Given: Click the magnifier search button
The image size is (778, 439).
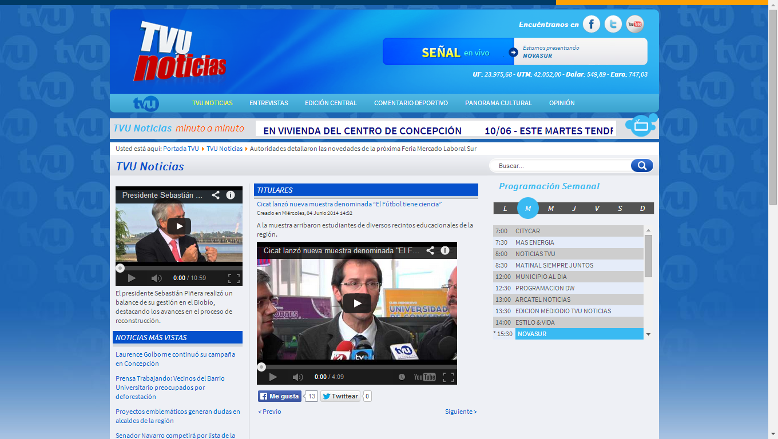Looking at the screenshot, I should point(642,166).
